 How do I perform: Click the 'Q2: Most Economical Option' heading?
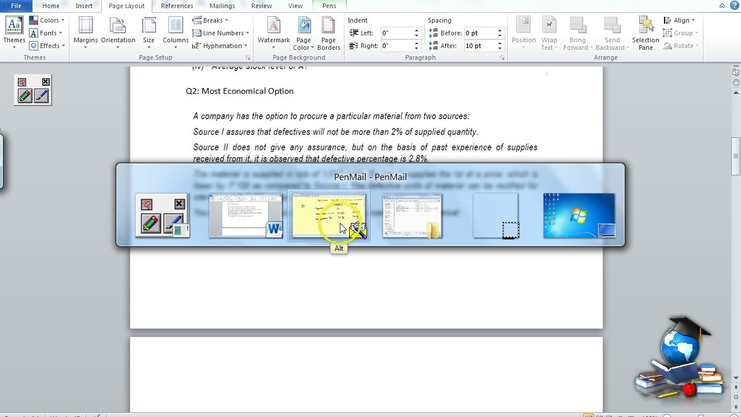(x=240, y=91)
